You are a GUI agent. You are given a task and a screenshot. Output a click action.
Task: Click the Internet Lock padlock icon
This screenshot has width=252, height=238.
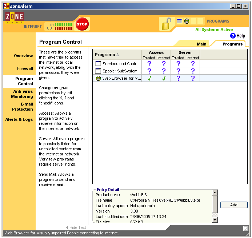tap(167, 24)
